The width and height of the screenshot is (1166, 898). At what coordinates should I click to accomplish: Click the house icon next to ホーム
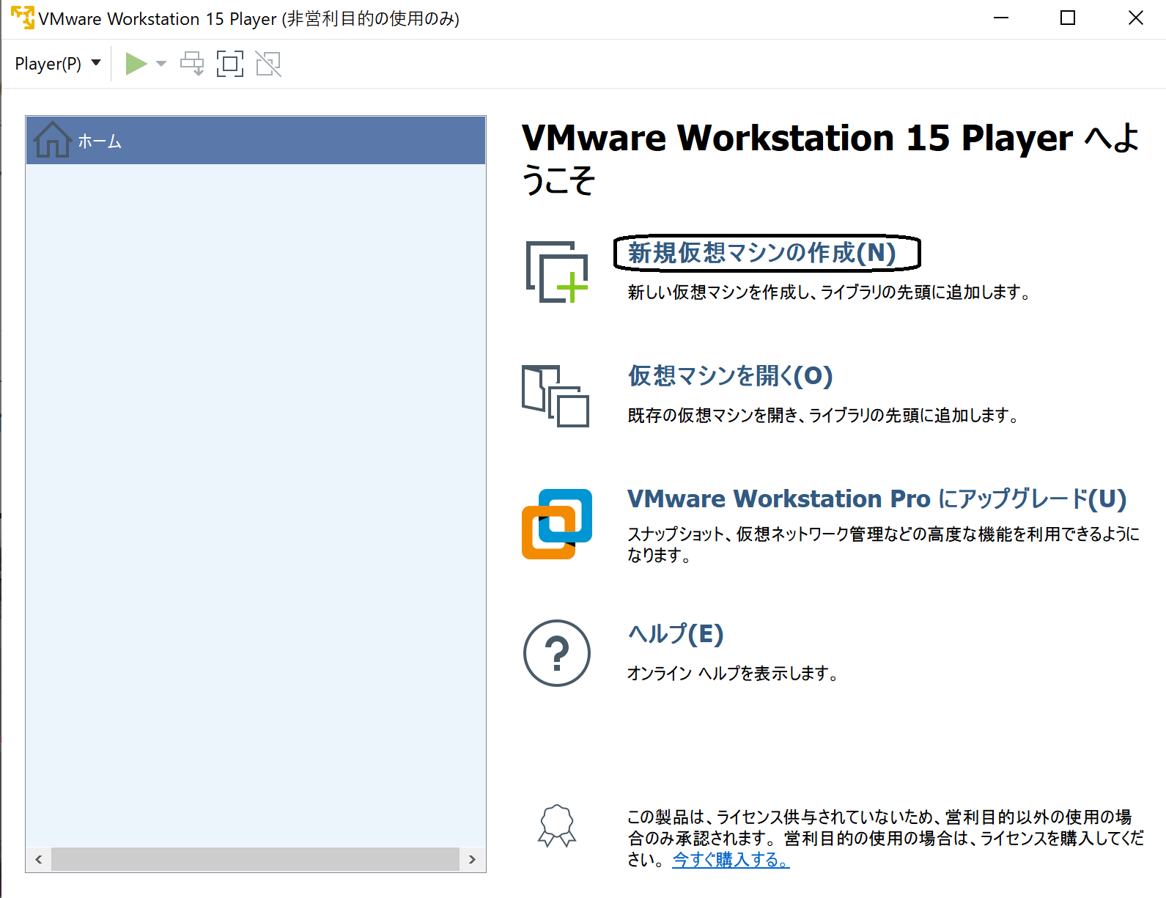(52, 139)
